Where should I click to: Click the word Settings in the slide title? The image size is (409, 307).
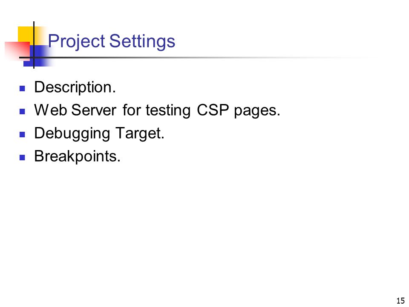coord(142,41)
